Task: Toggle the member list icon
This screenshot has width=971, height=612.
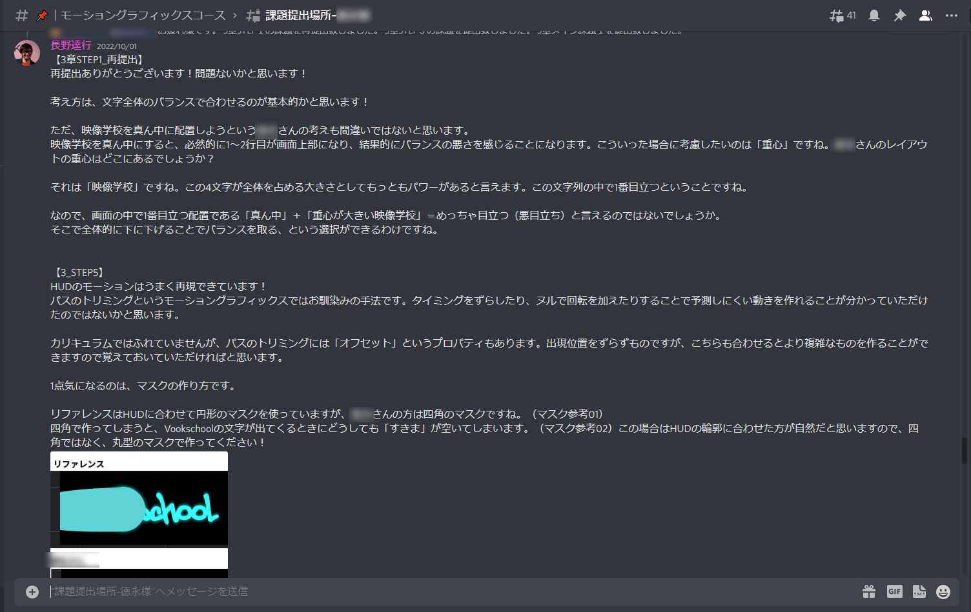Action: (926, 15)
